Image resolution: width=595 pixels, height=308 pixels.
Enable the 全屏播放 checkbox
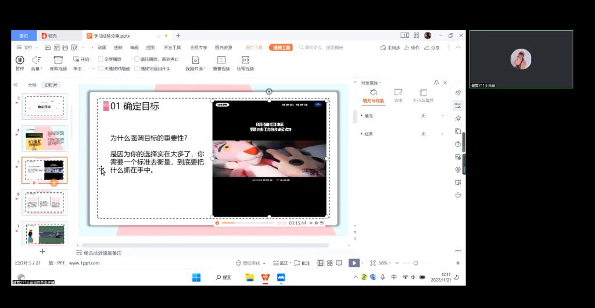click(x=101, y=59)
